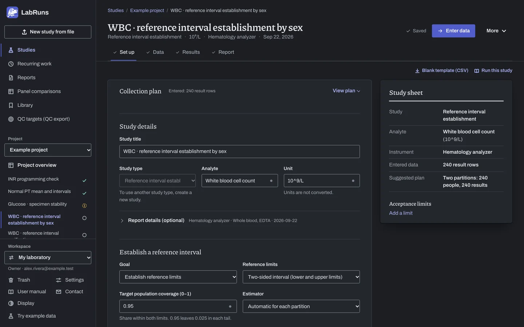Download Blank template (CSV)
Viewport: 524px width, 327px height.
(x=442, y=70)
